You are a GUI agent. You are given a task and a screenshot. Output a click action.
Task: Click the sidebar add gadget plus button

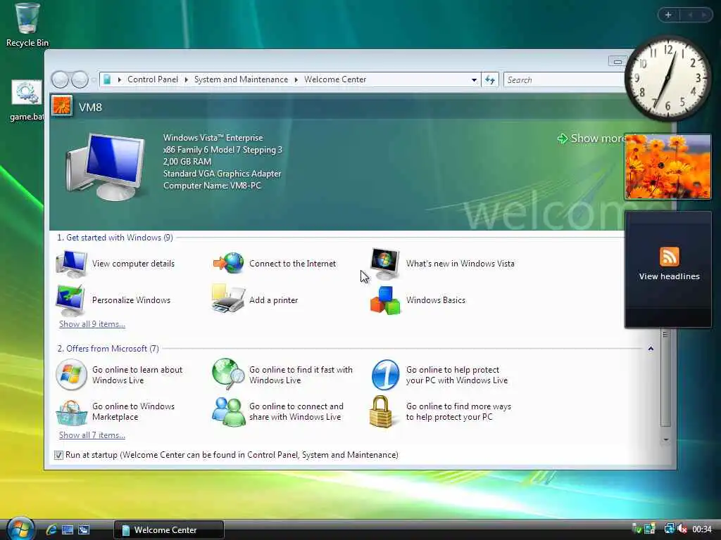point(668,15)
